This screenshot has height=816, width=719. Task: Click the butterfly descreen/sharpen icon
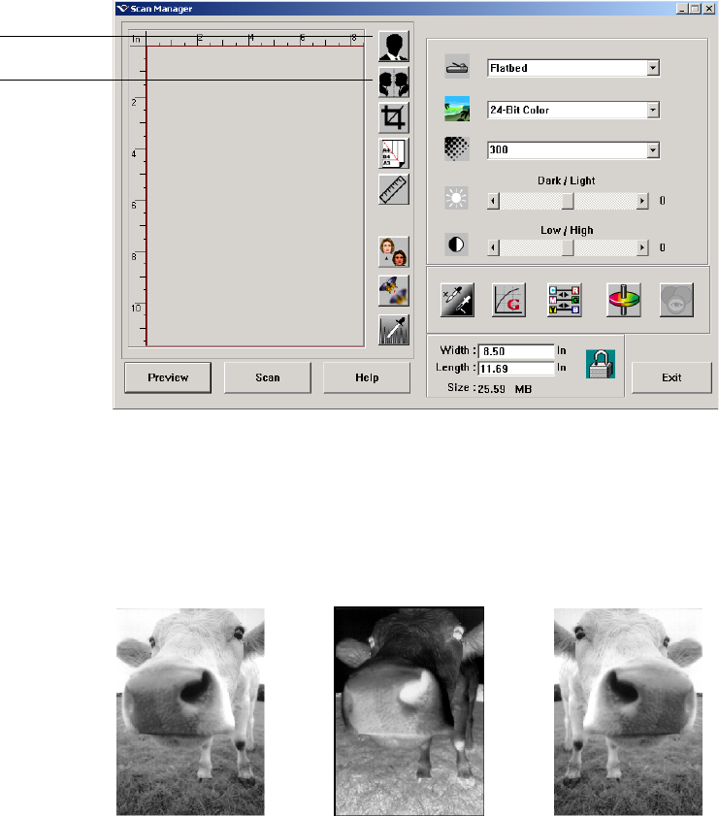[394, 291]
